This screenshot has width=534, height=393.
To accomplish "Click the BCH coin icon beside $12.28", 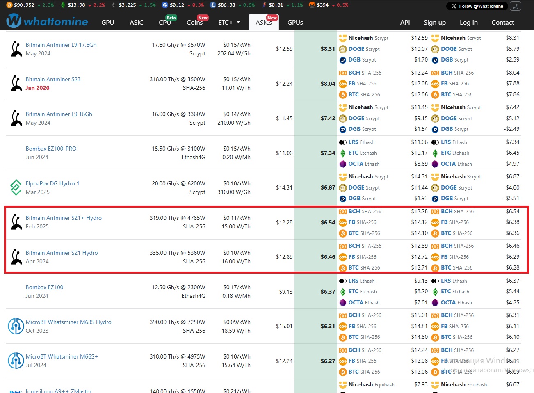I will (x=343, y=211).
